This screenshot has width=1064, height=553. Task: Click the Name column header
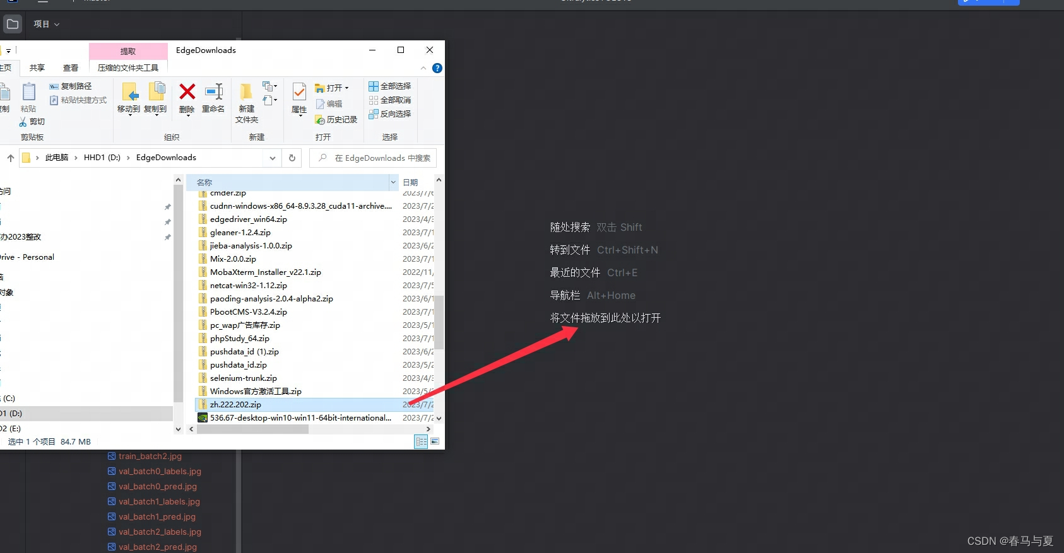[x=288, y=182]
